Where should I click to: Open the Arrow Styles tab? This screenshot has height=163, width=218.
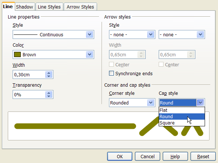(80, 7)
